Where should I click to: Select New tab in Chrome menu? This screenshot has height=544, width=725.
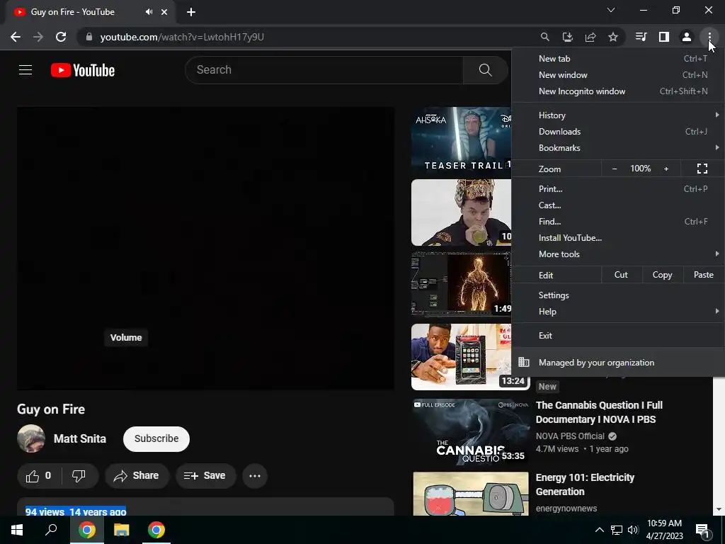(x=617, y=59)
